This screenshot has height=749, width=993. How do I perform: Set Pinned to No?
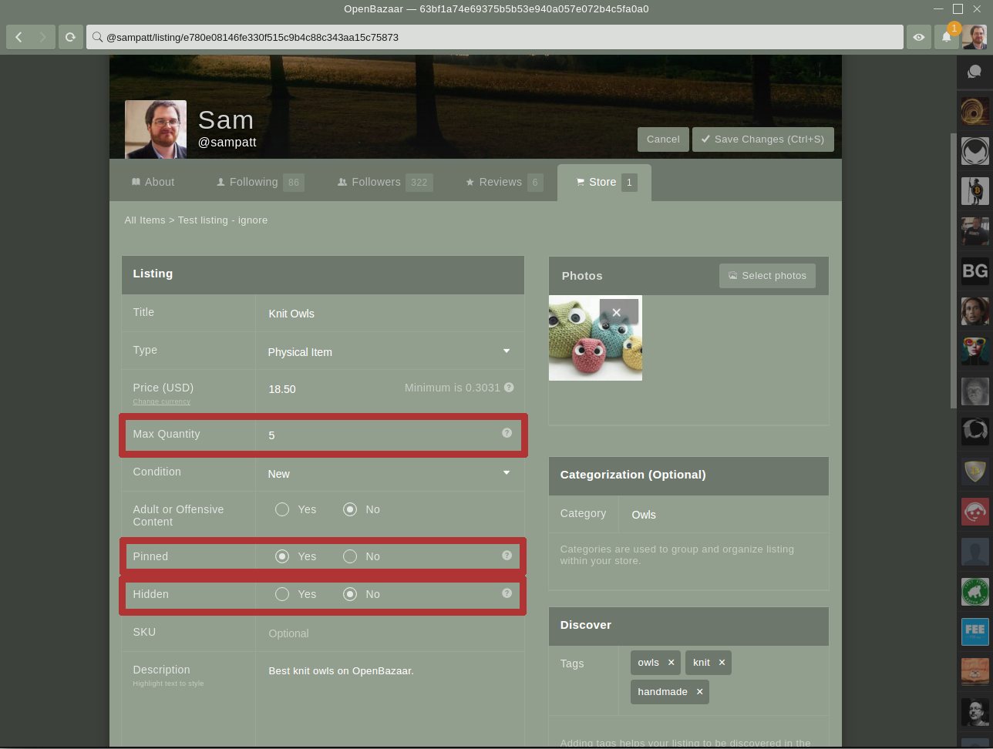pyautogui.click(x=350, y=556)
